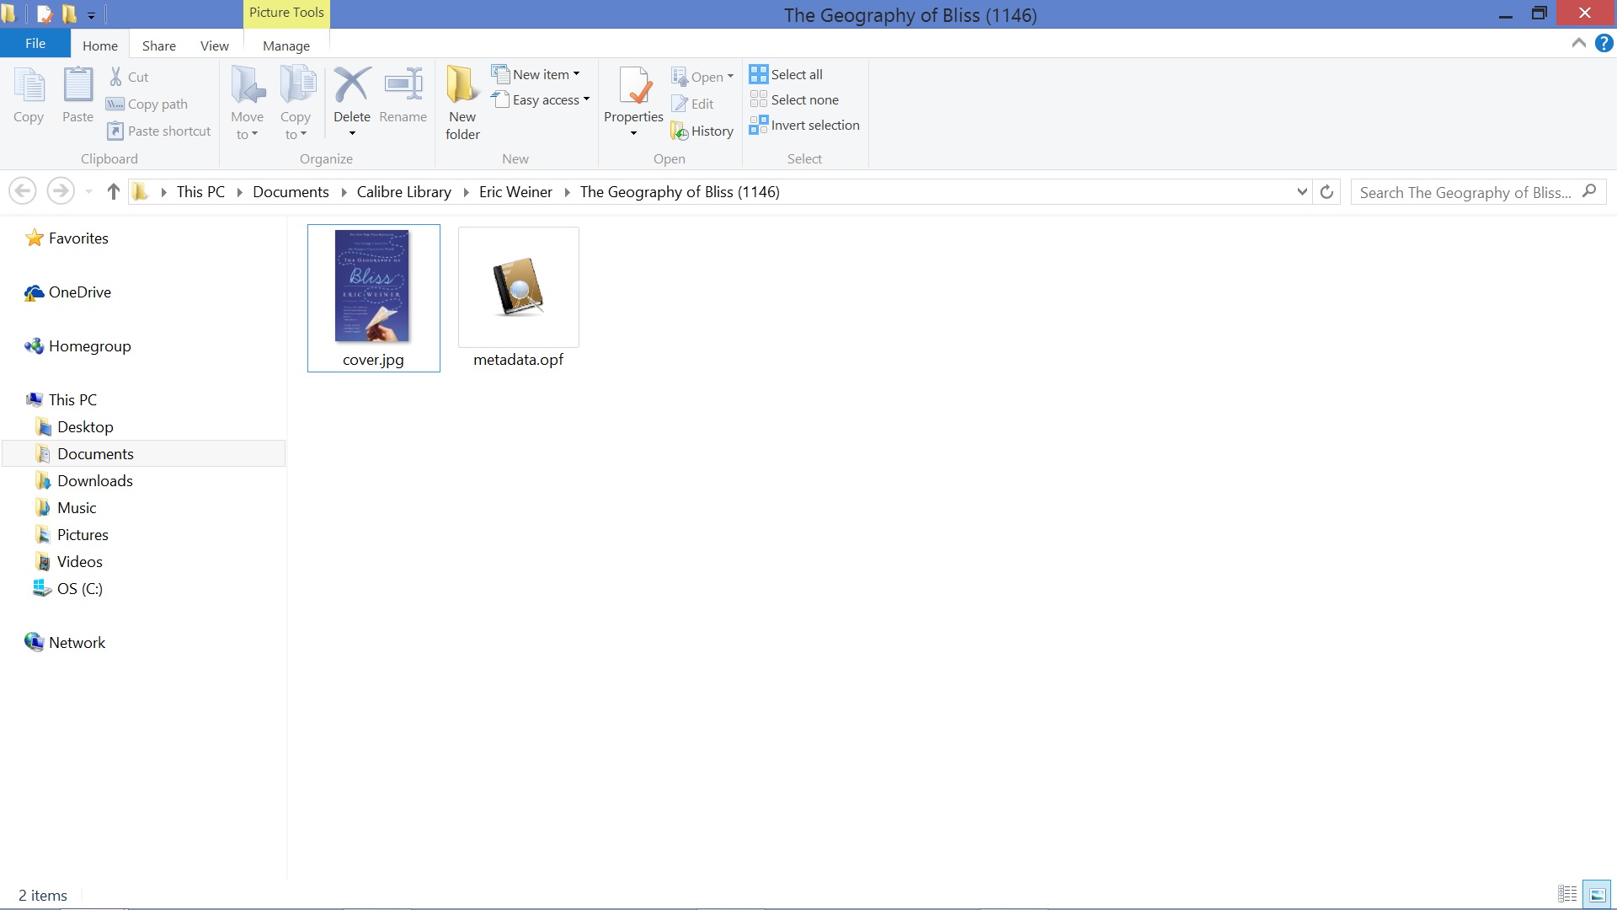Click the Paste clipboard icon
Viewport: 1617px width, 910px height.
tap(77, 85)
